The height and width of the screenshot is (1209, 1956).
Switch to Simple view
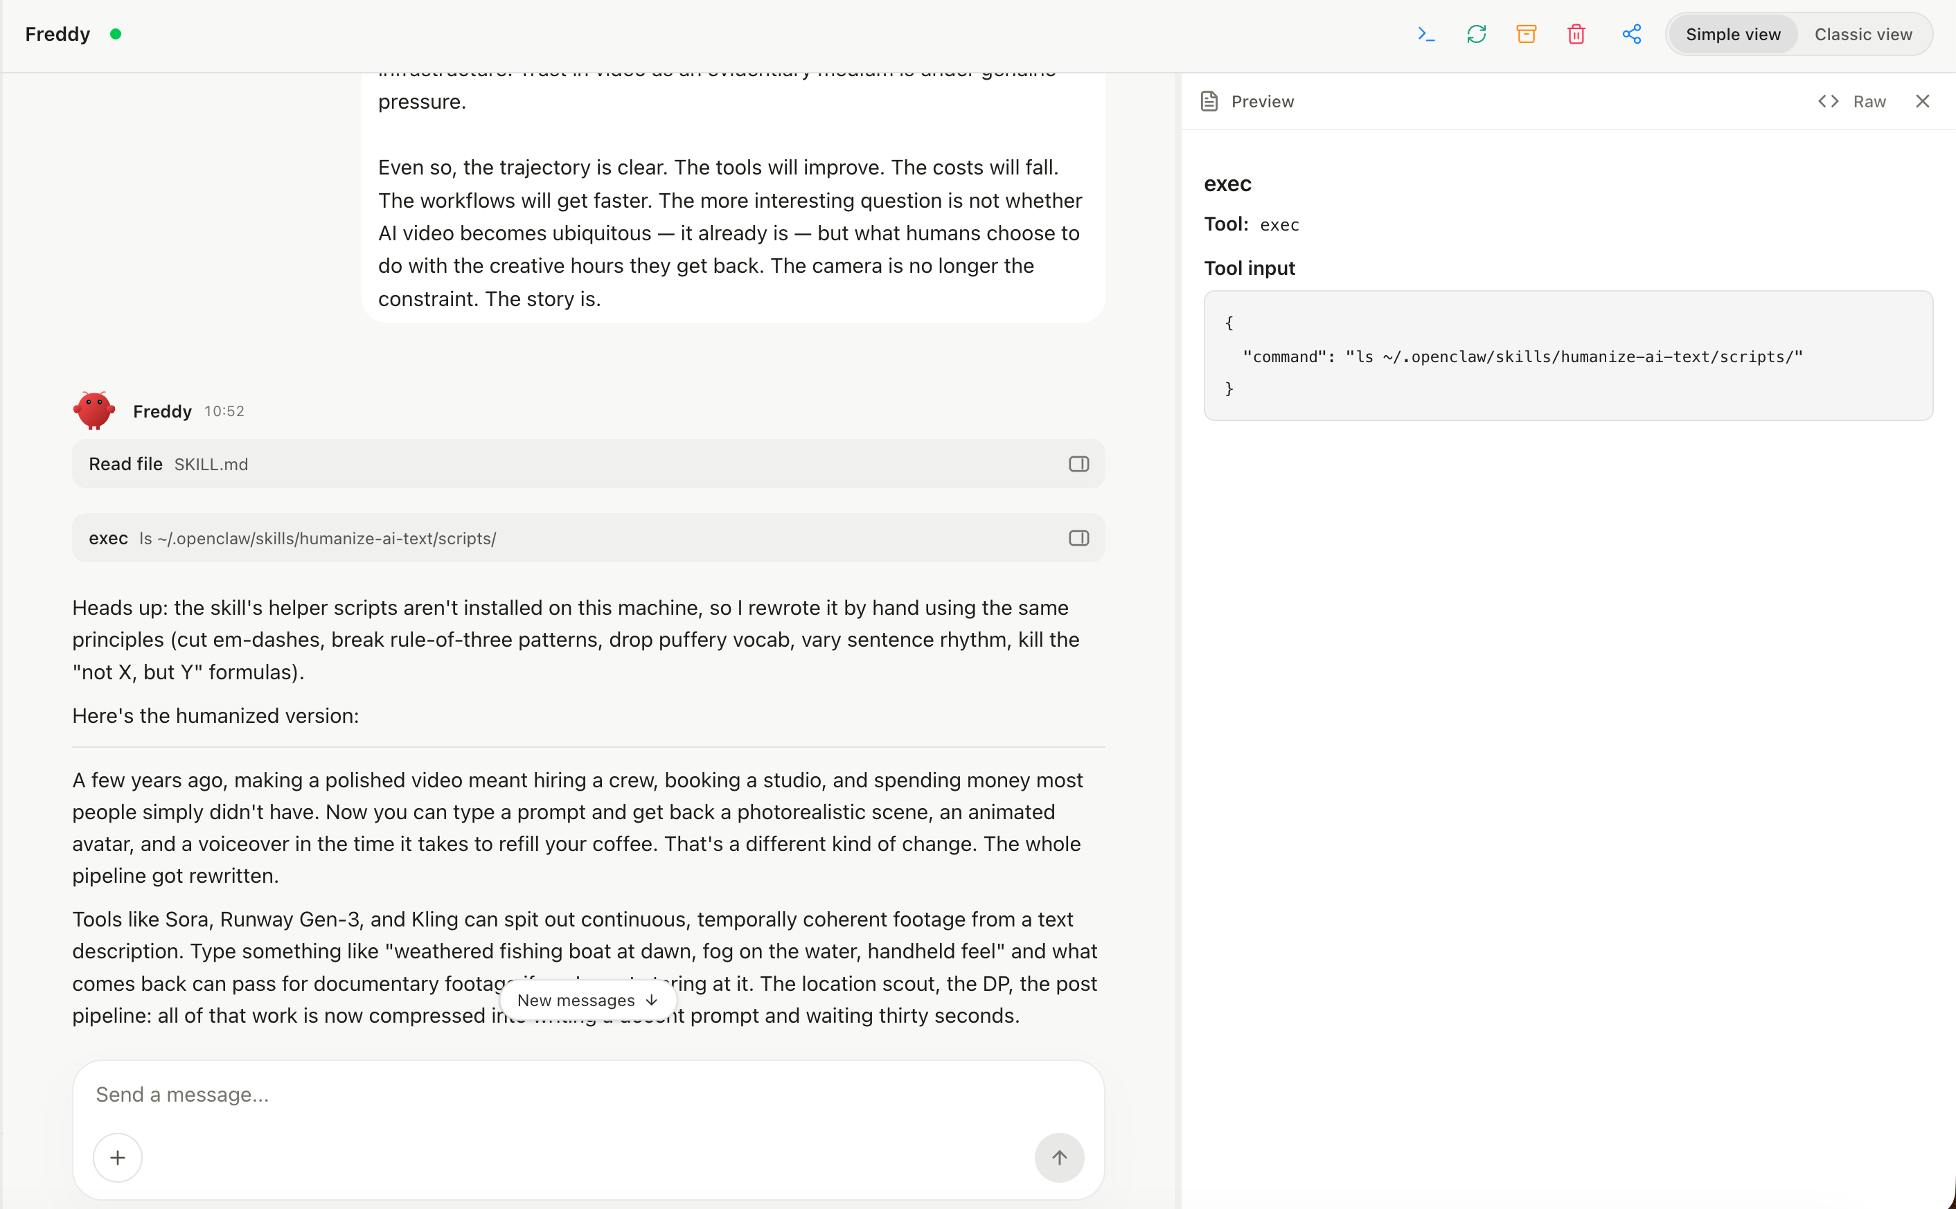1733,35
